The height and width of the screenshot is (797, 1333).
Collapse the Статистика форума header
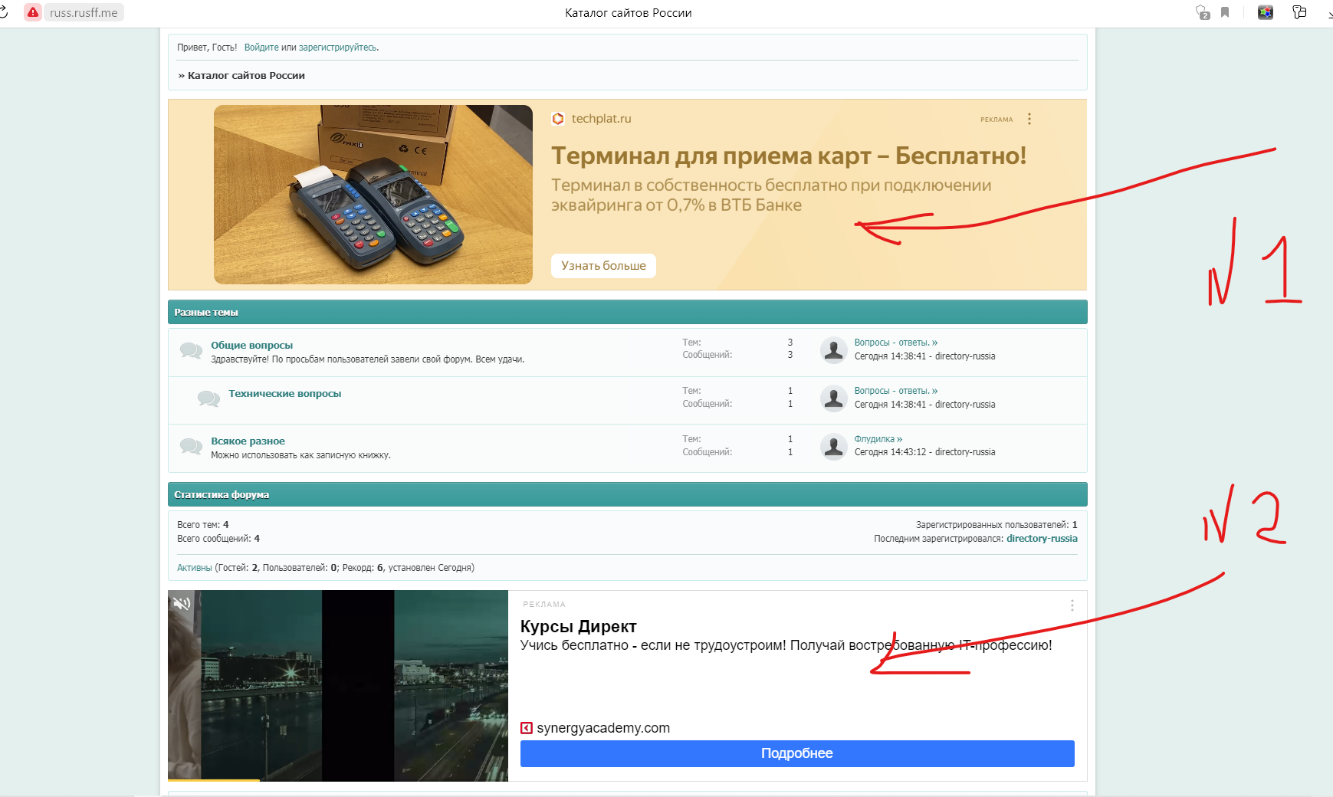click(627, 494)
